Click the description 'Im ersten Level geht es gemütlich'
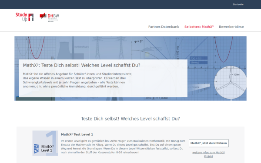This screenshot has height=163, width=261. [123, 146]
